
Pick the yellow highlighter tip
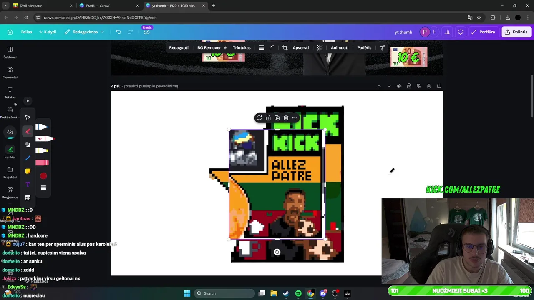(42, 150)
